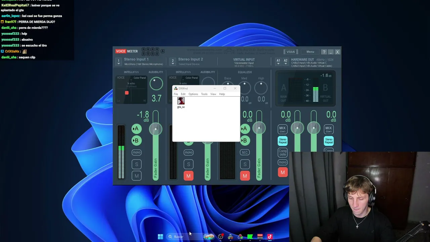Open the A1 hardware output dropdown
The image size is (430, 242).
(278, 62)
